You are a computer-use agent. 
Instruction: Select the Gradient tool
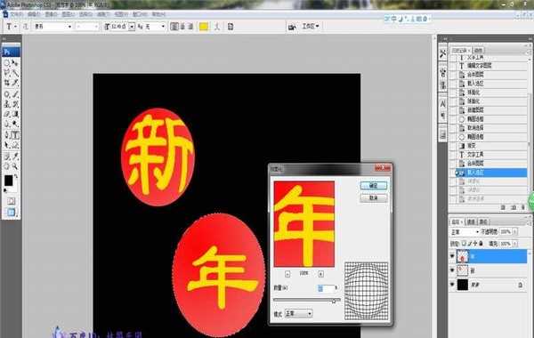tap(15, 114)
